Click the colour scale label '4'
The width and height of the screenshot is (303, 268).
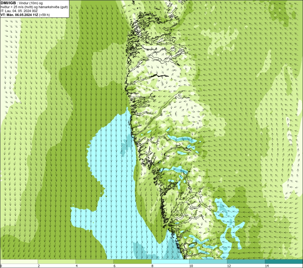point(77,266)
